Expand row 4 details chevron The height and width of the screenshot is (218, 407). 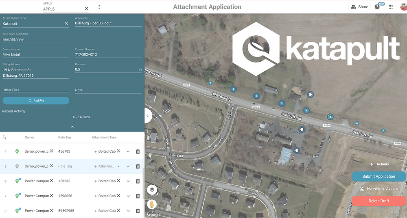click(x=128, y=151)
